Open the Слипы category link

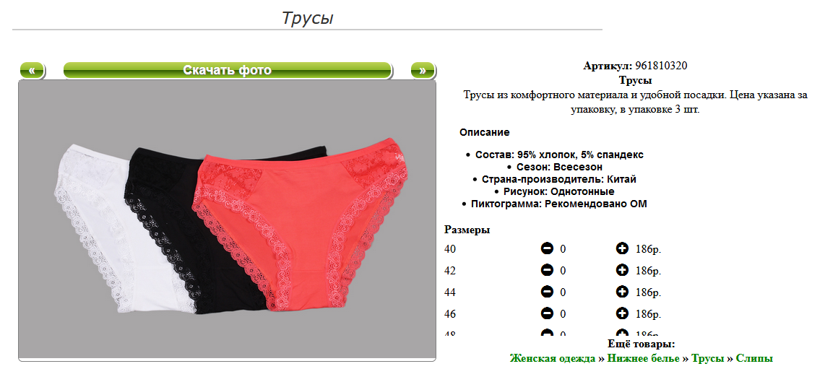[x=754, y=358]
